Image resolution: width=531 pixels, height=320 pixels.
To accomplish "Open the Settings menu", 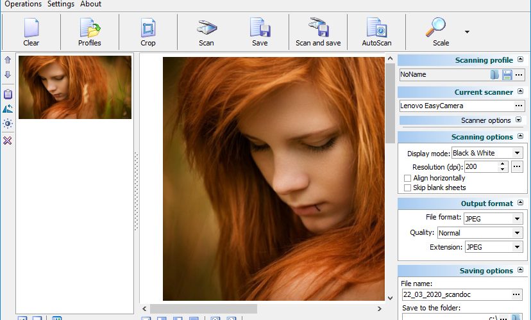I will [61, 4].
